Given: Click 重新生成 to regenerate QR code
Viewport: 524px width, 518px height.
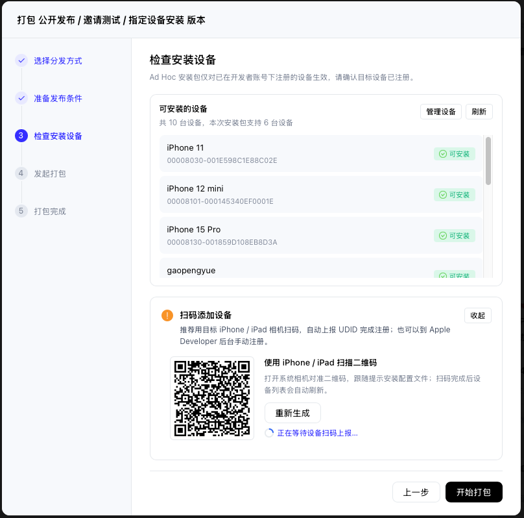Looking at the screenshot, I should pos(292,413).
